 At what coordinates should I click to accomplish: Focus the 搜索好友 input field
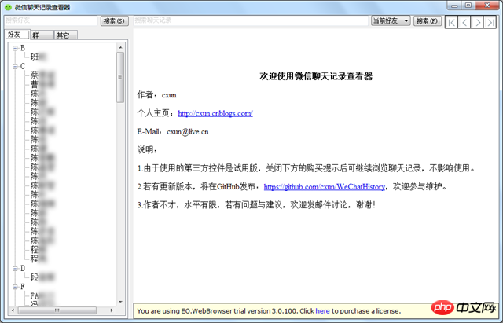click(x=50, y=20)
